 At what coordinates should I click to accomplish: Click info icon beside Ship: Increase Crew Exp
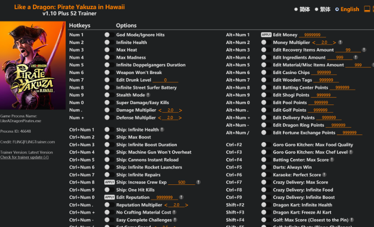pos(198,182)
